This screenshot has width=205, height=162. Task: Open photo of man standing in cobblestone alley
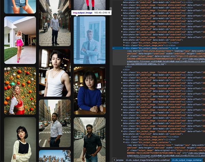(x=55, y=23)
